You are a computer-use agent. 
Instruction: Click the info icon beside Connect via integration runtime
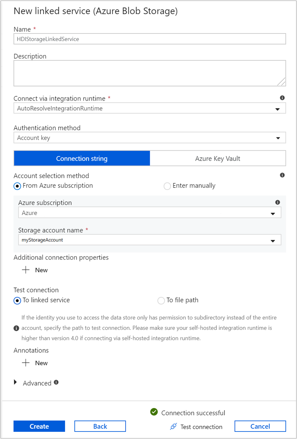(282, 98)
